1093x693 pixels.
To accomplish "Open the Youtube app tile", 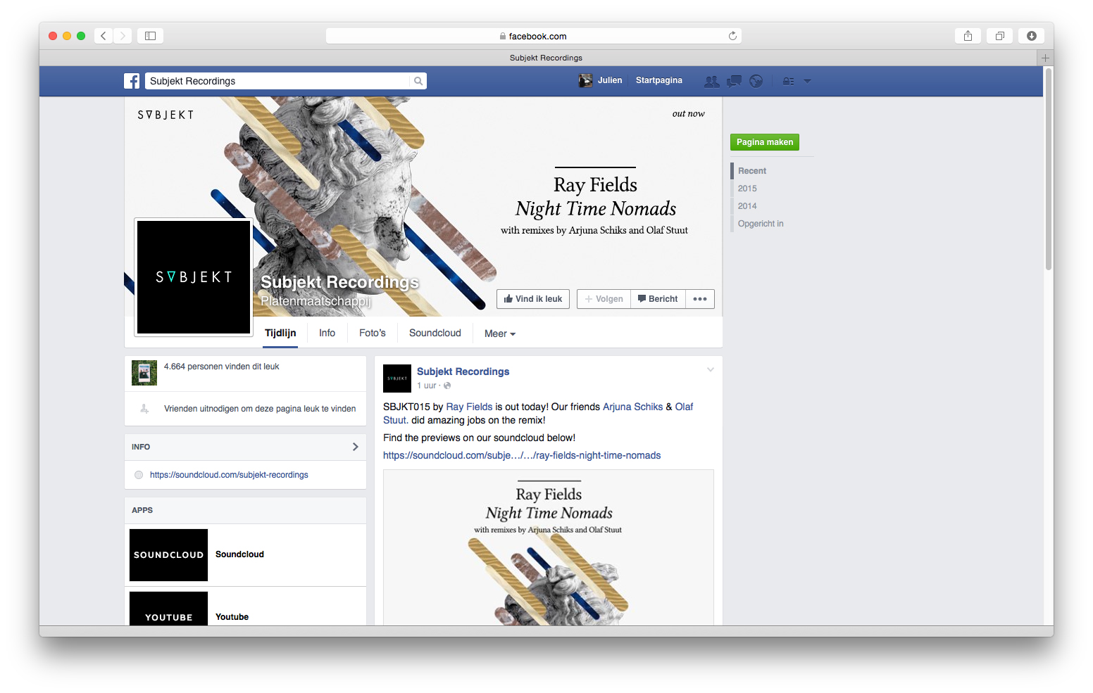I will click(x=169, y=609).
